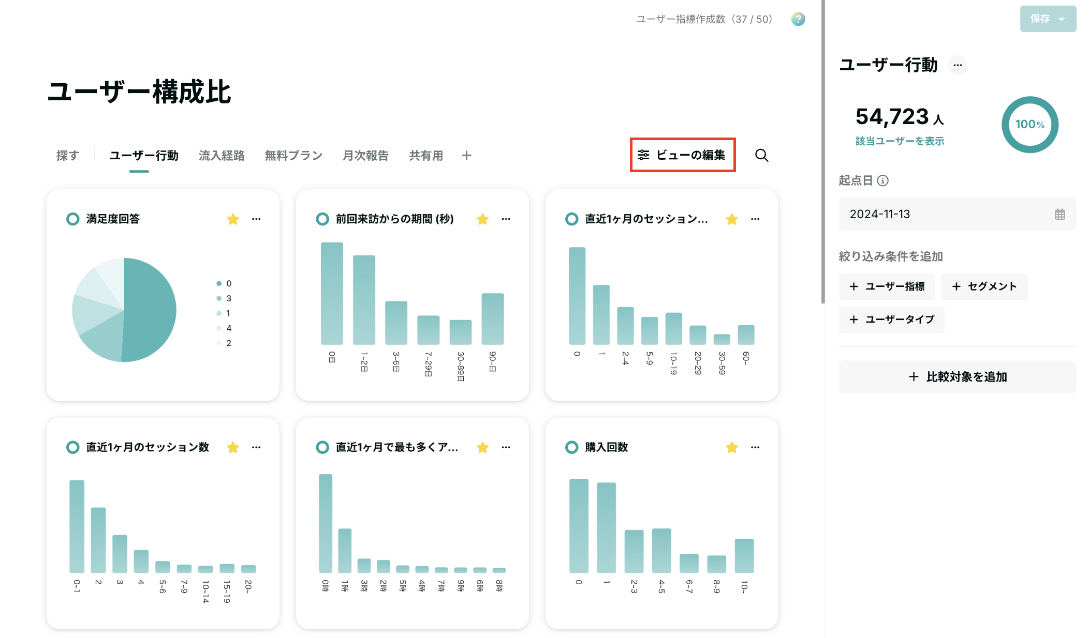Click the 0日 bar in 前回来訪からの期間 chart

tap(332, 293)
